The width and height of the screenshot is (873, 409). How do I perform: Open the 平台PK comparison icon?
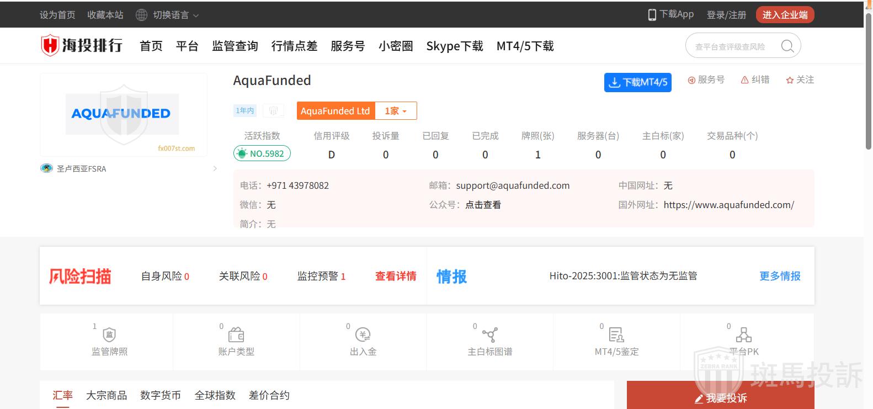(x=743, y=334)
